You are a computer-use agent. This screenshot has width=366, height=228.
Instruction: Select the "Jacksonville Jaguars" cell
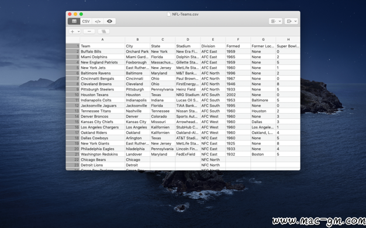[x=102, y=106]
